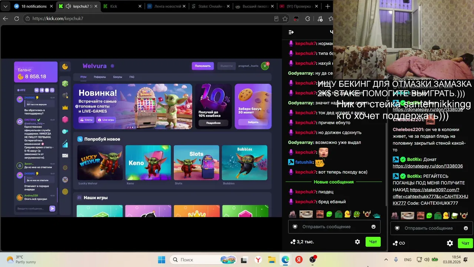Reload the kick.com page
Image resolution: width=474 pixels, height=267 pixels.
tap(16, 19)
